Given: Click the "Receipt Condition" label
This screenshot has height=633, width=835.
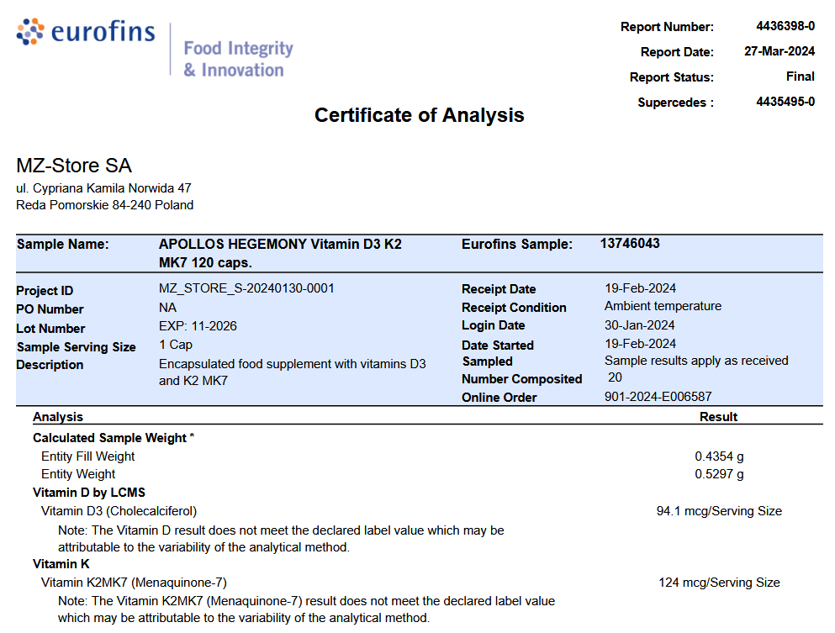Looking at the screenshot, I should pyautogui.click(x=514, y=308).
